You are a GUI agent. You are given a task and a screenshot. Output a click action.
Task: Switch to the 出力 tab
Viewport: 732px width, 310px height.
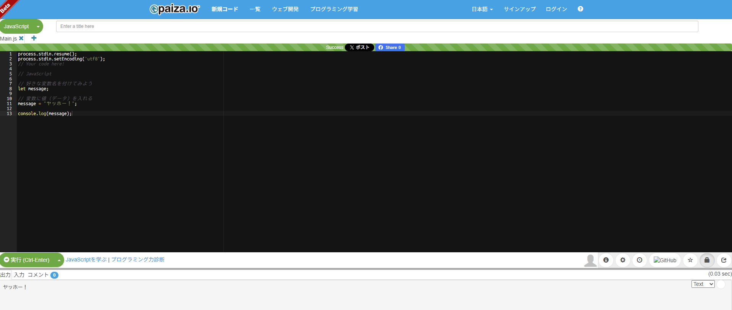[5, 275]
